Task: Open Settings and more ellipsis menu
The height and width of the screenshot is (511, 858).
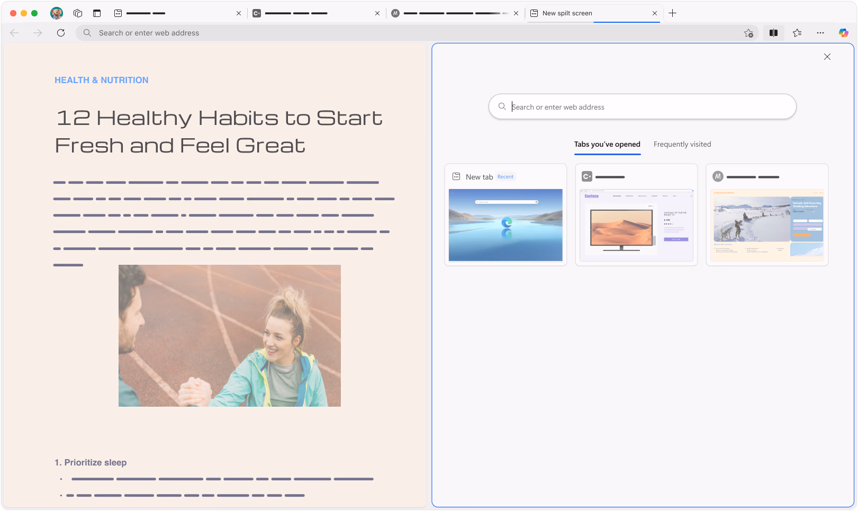Action: (x=820, y=33)
